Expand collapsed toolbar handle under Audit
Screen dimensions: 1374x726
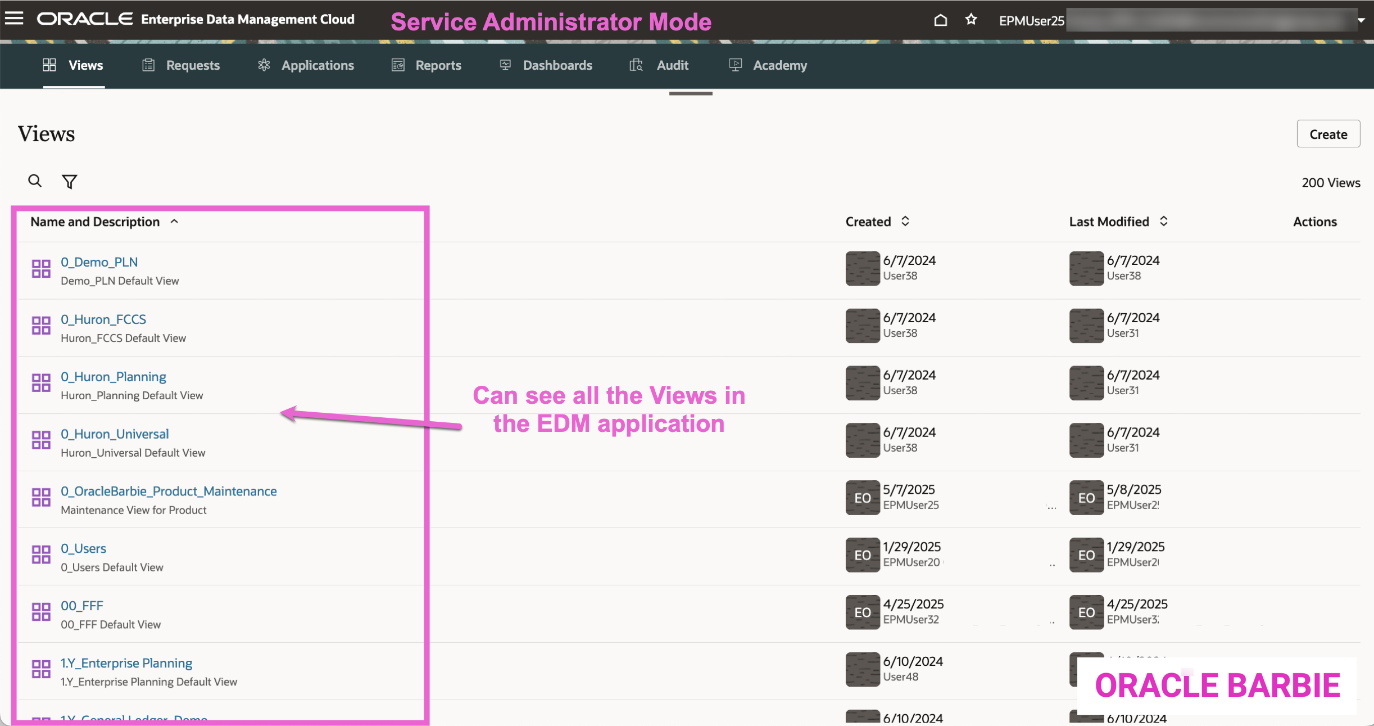click(x=690, y=93)
